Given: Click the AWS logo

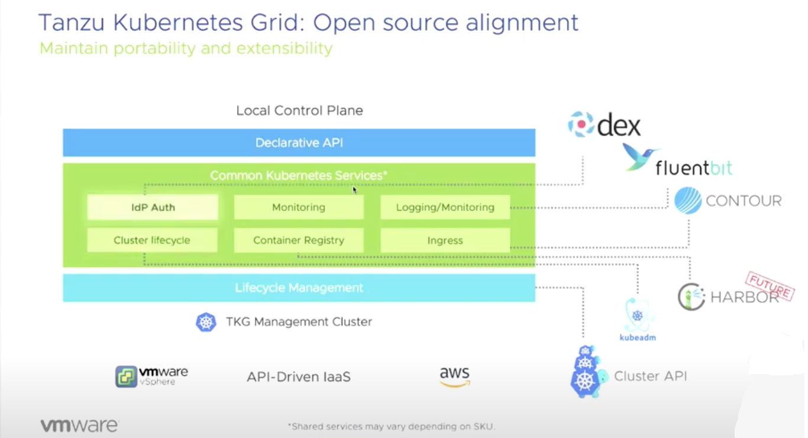Looking at the screenshot, I should [x=454, y=376].
